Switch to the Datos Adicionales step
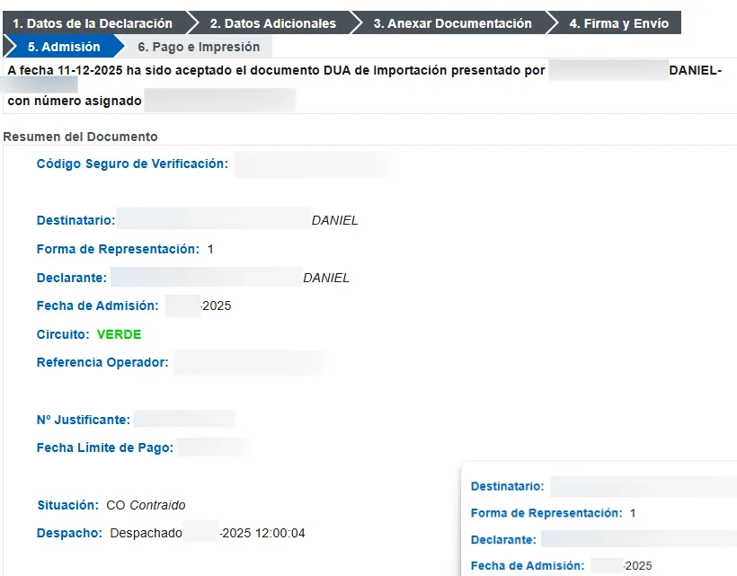 [x=272, y=23]
